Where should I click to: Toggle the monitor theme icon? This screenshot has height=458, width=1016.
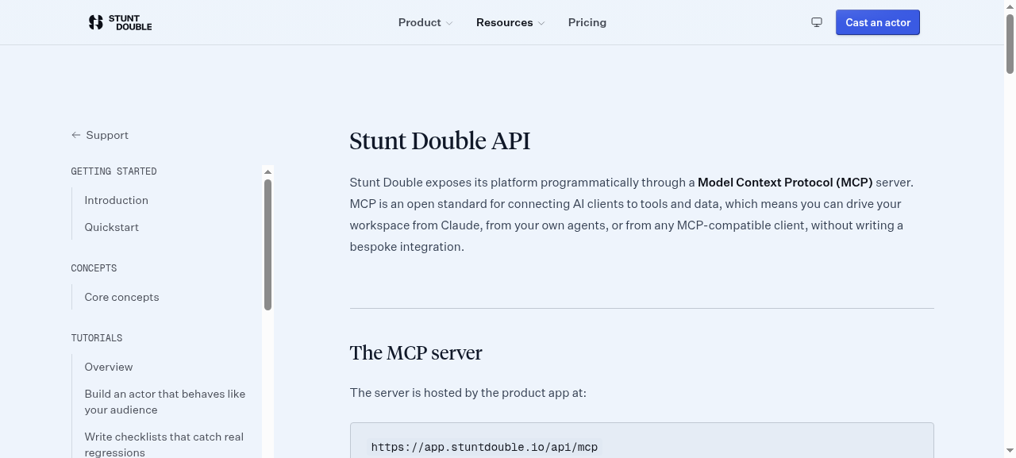click(x=817, y=22)
